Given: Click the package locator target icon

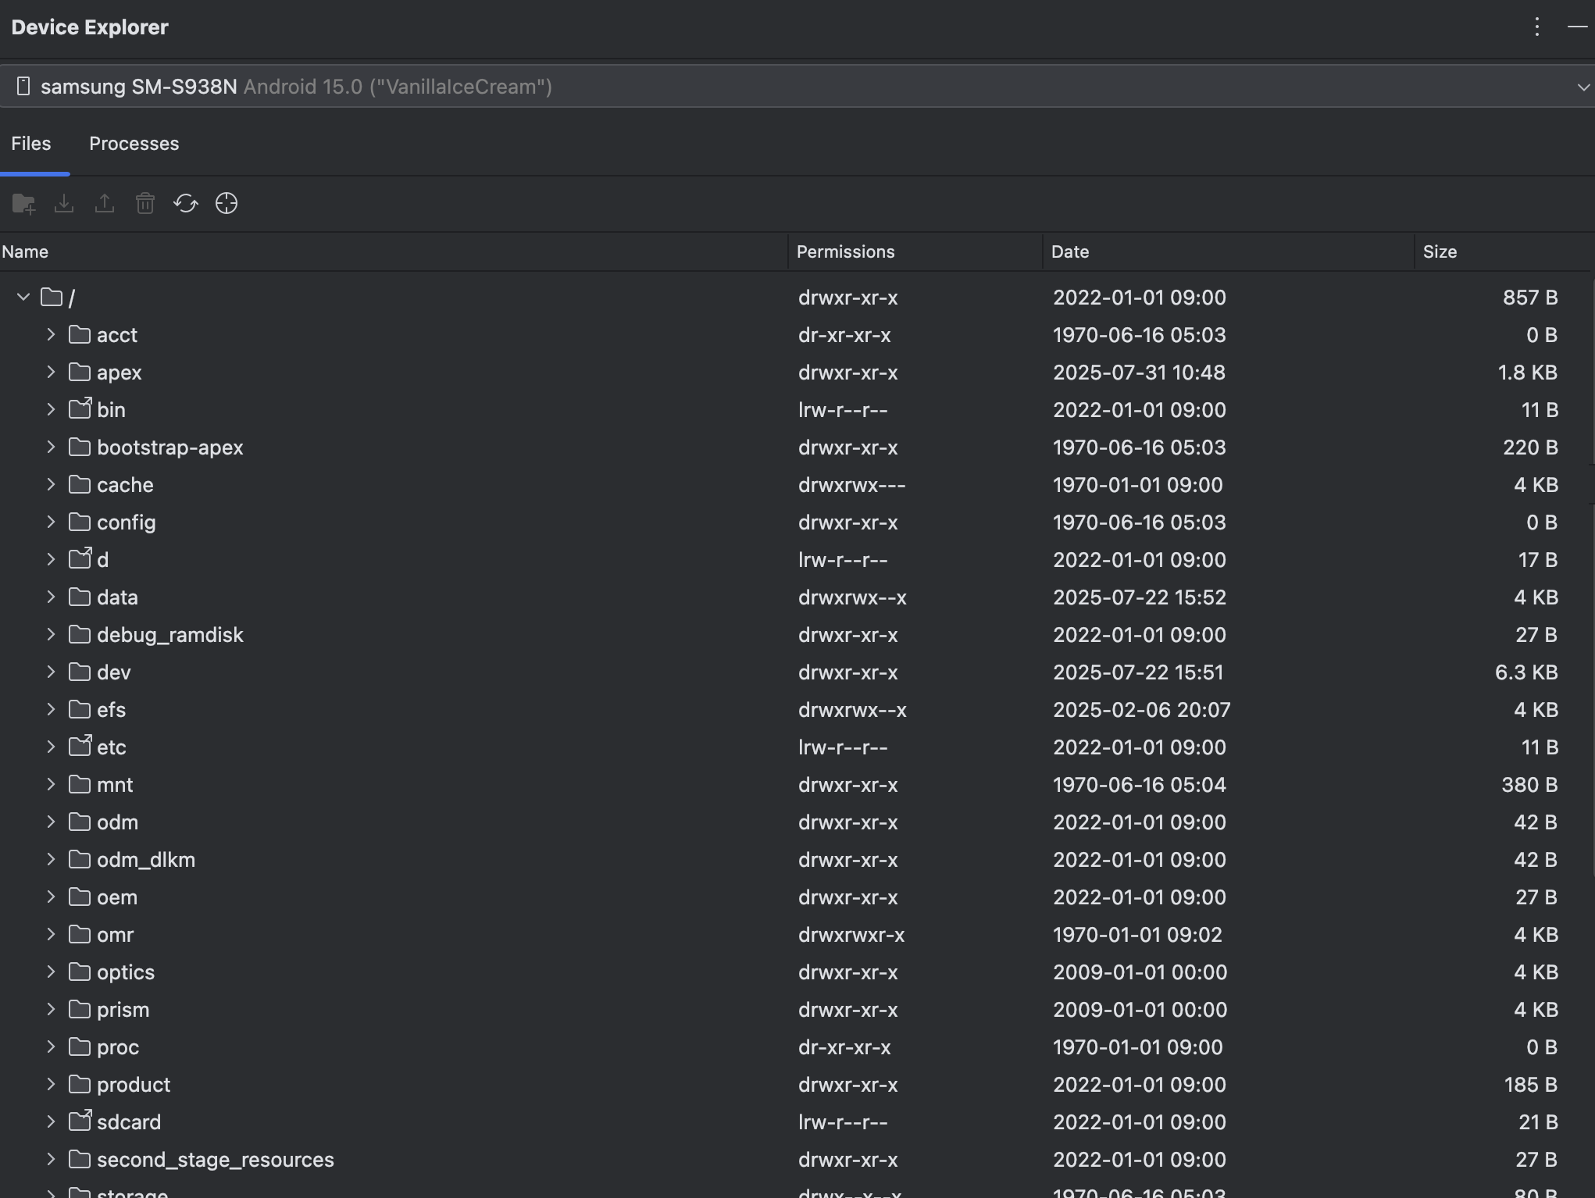Looking at the screenshot, I should point(227,204).
